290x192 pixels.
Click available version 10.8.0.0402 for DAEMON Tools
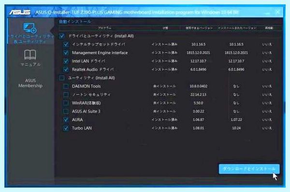(199, 86)
